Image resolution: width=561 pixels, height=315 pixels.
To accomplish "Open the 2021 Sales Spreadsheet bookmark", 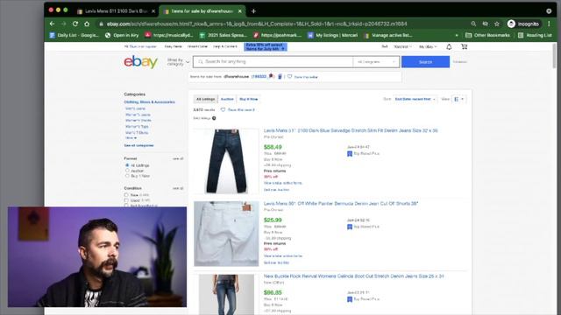I will tap(224, 35).
